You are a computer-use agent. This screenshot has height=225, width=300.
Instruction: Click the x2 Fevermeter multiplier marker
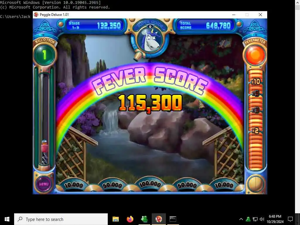[x=256, y=131]
